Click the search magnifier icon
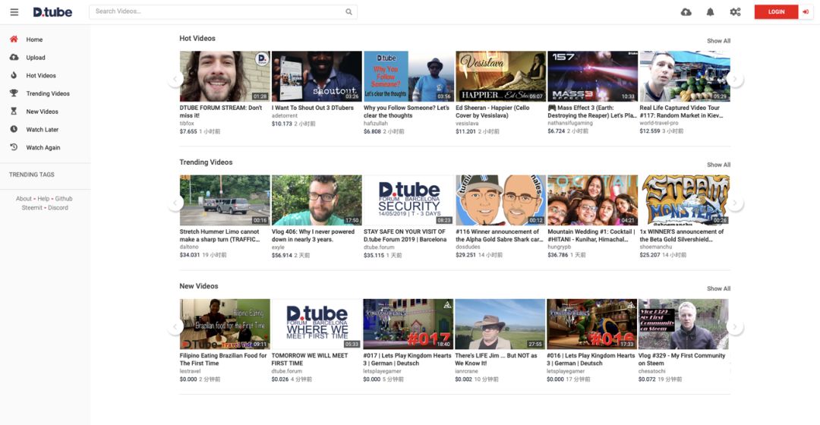The image size is (820, 425). pos(348,11)
